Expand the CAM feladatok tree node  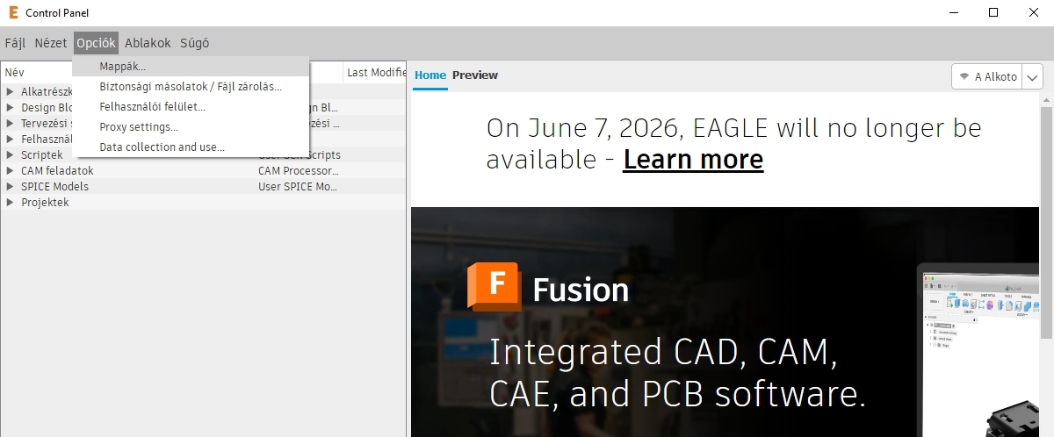tap(11, 171)
